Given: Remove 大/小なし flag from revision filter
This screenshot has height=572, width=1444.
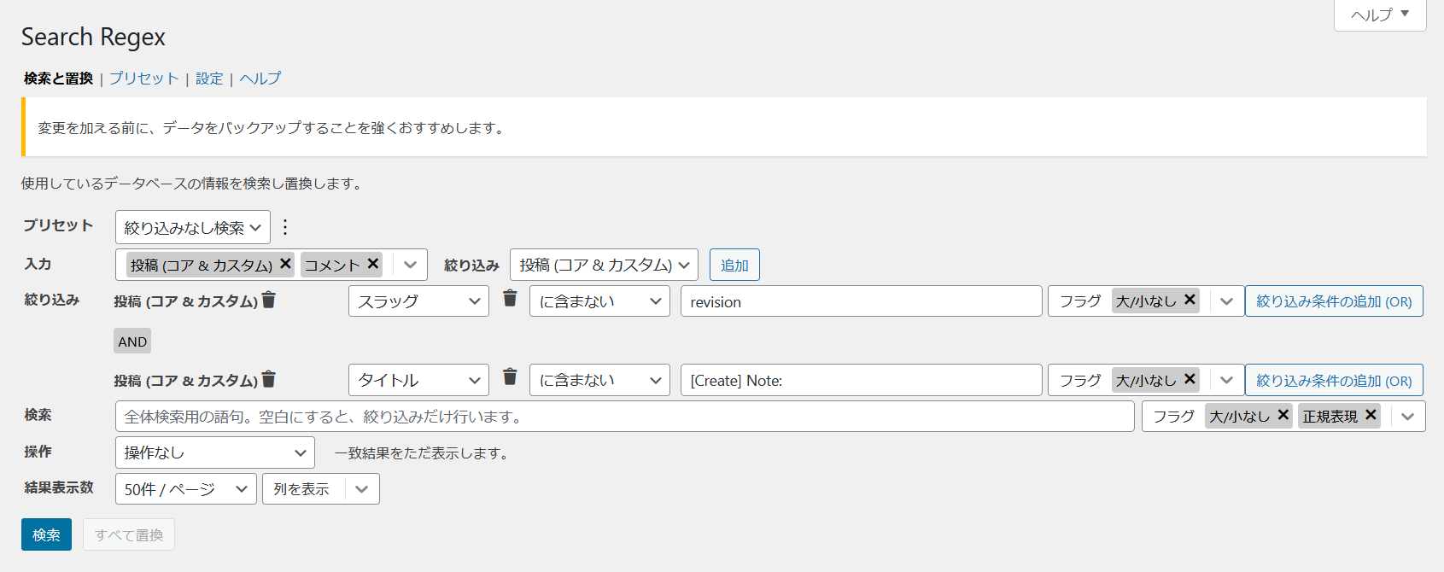Looking at the screenshot, I should tap(1190, 300).
